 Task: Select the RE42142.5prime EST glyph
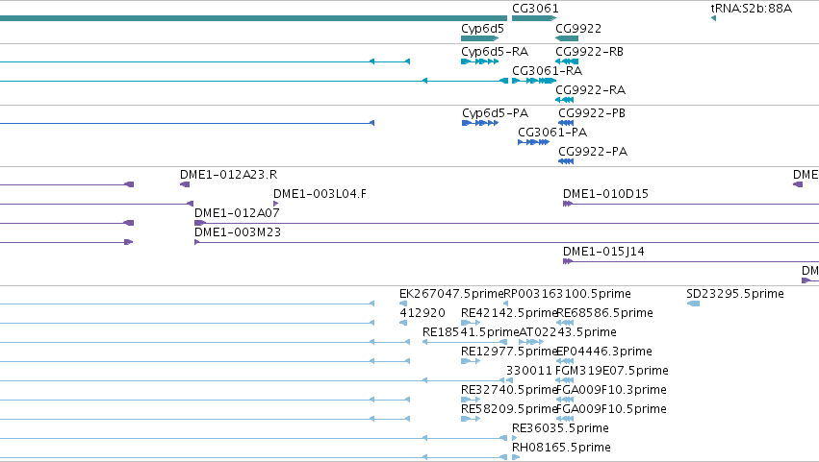pos(471,323)
